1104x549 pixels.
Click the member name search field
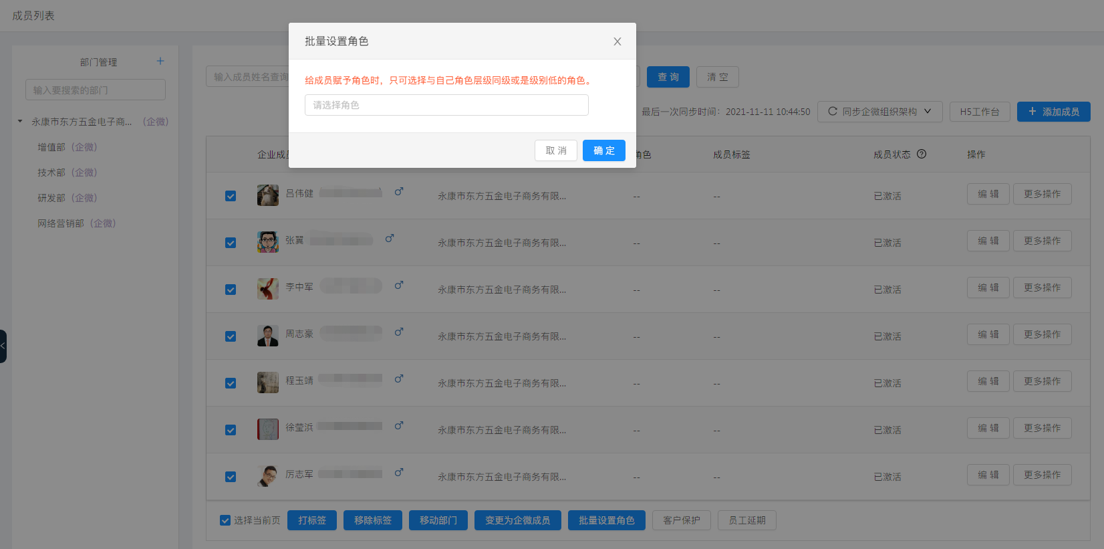(247, 77)
